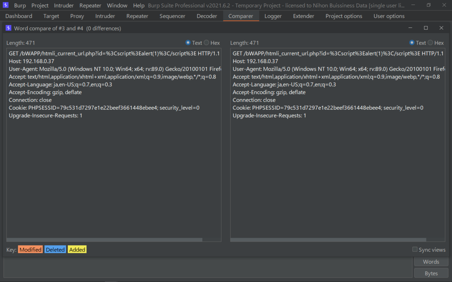Click the Modified key color swatch
The height and width of the screenshot is (282, 452).
[31, 250]
